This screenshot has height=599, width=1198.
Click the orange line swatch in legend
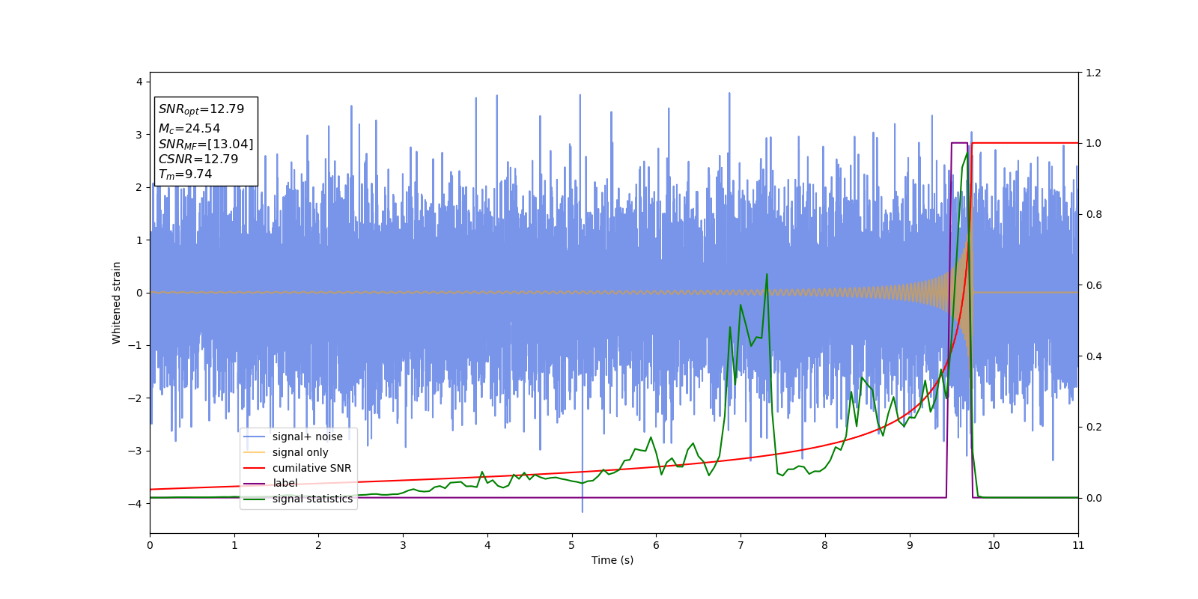[x=255, y=452]
